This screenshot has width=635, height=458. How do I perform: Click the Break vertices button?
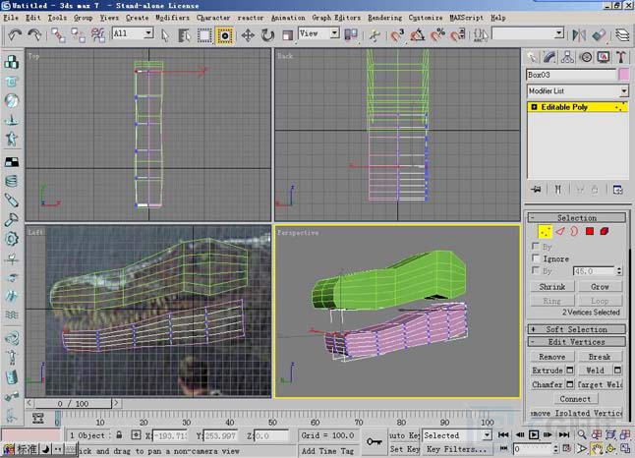[x=600, y=357]
